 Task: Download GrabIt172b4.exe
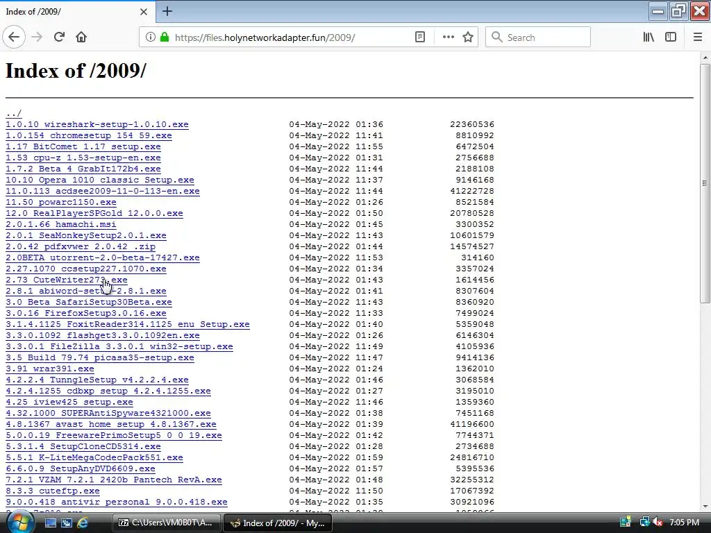pos(83,169)
